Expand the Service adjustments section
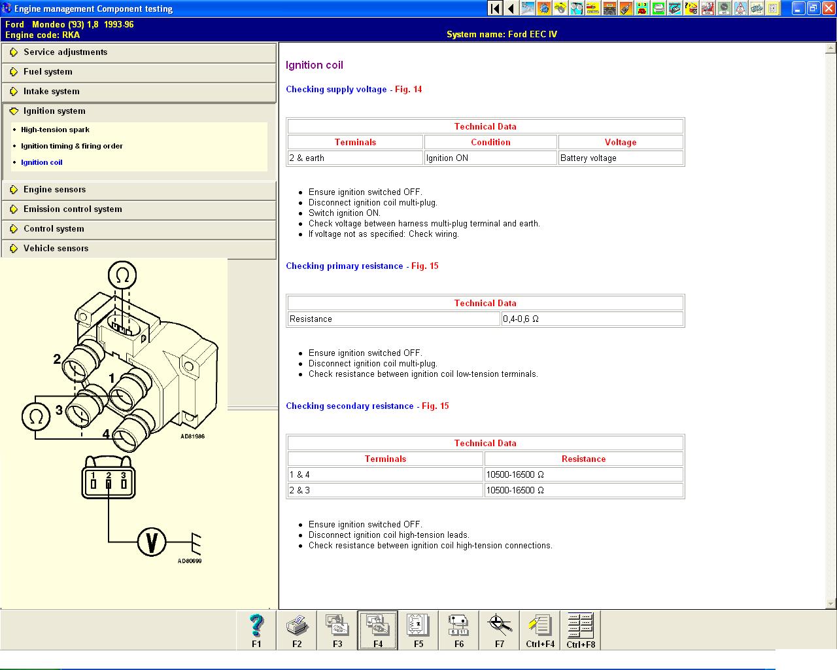This screenshot has width=837, height=670. [x=139, y=52]
